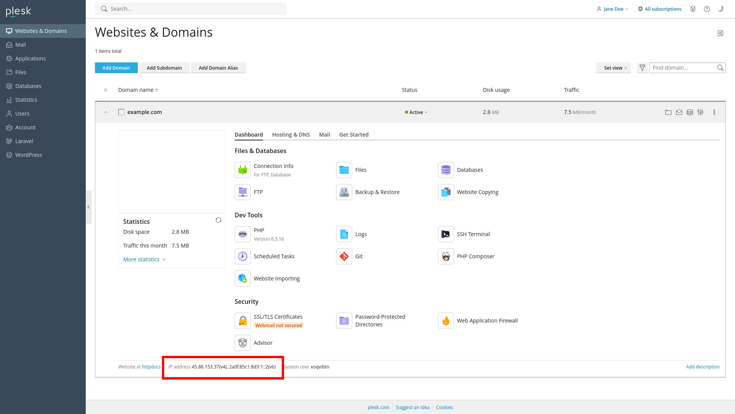This screenshot has width=735, height=414.
Task: Open the Suggest an Idea footer link
Action: [413, 407]
